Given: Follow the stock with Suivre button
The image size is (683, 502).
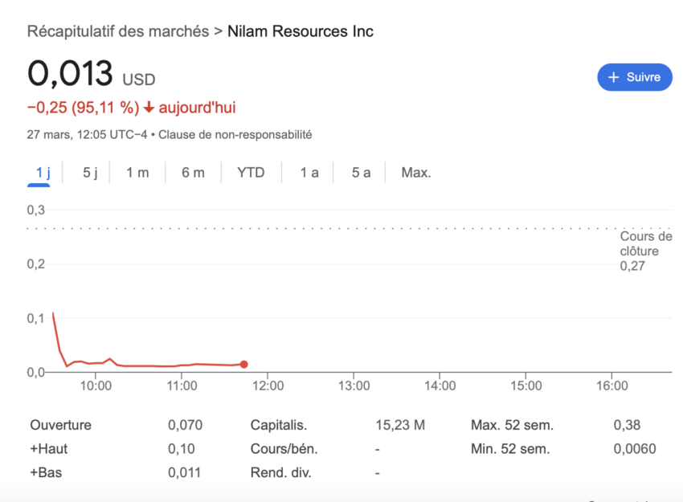Looking at the screenshot, I should pos(635,77).
